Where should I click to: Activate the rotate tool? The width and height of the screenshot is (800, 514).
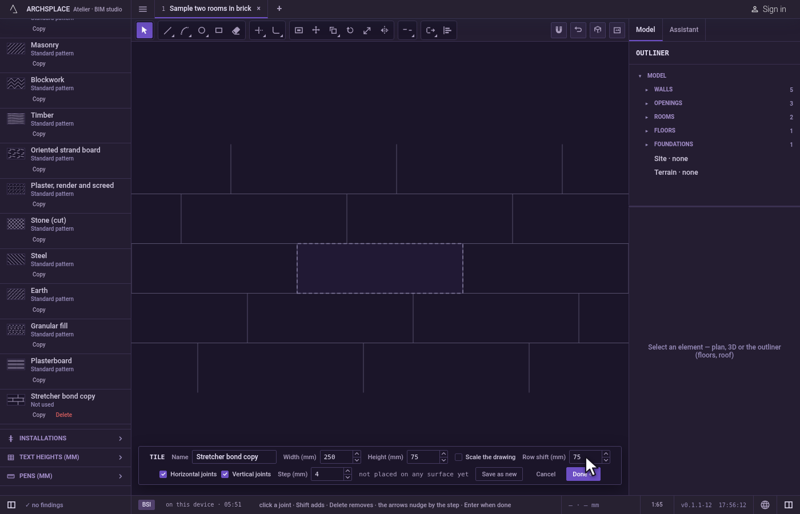(x=350, y=30)
